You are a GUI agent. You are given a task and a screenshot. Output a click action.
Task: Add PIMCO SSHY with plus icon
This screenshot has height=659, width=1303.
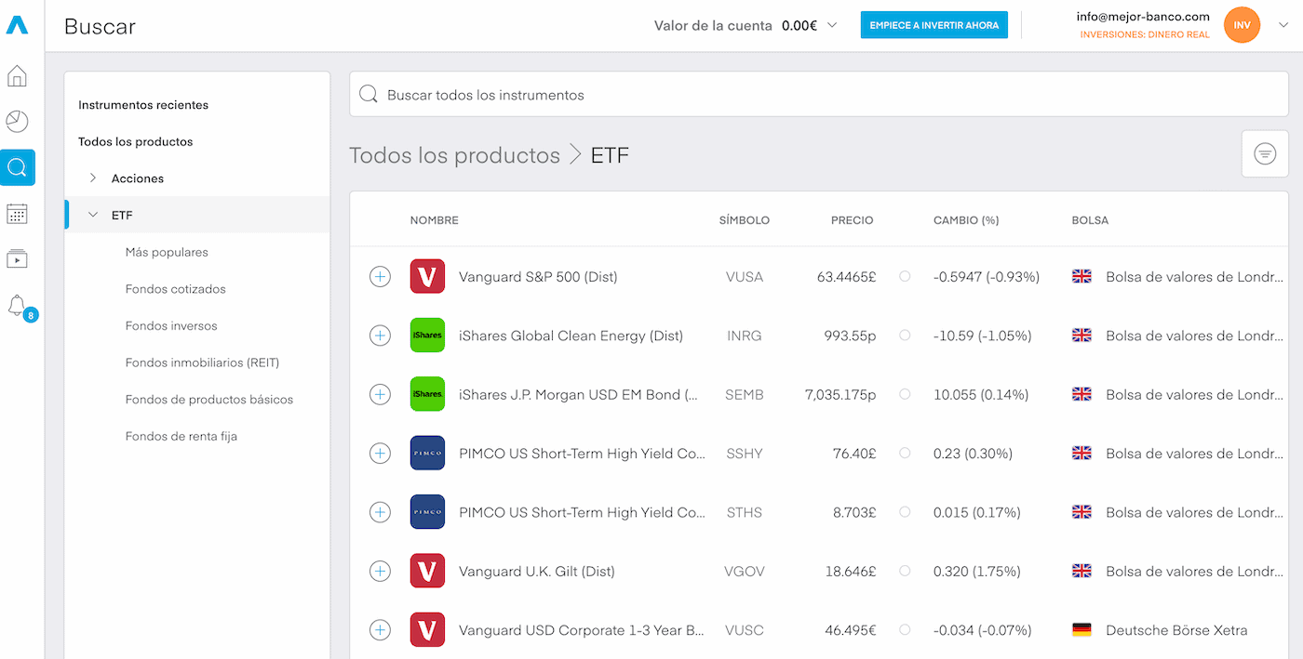(x=380, y=454)
